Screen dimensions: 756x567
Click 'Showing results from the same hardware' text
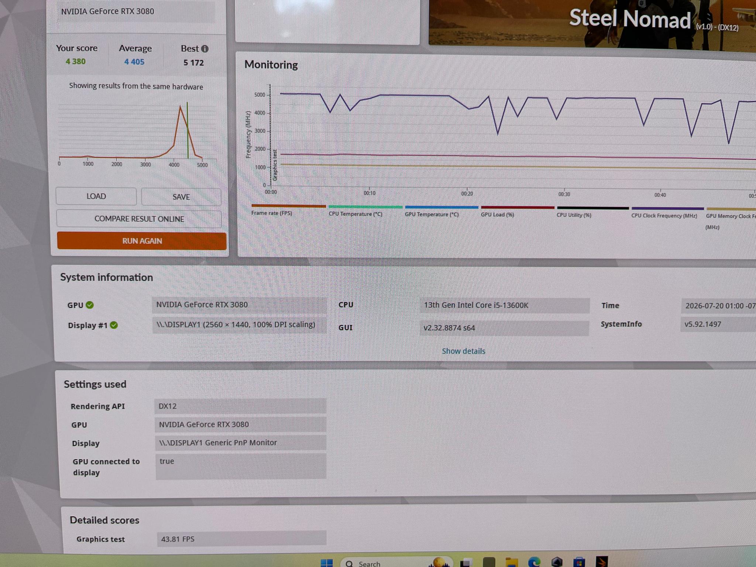[x=136, y=86]
